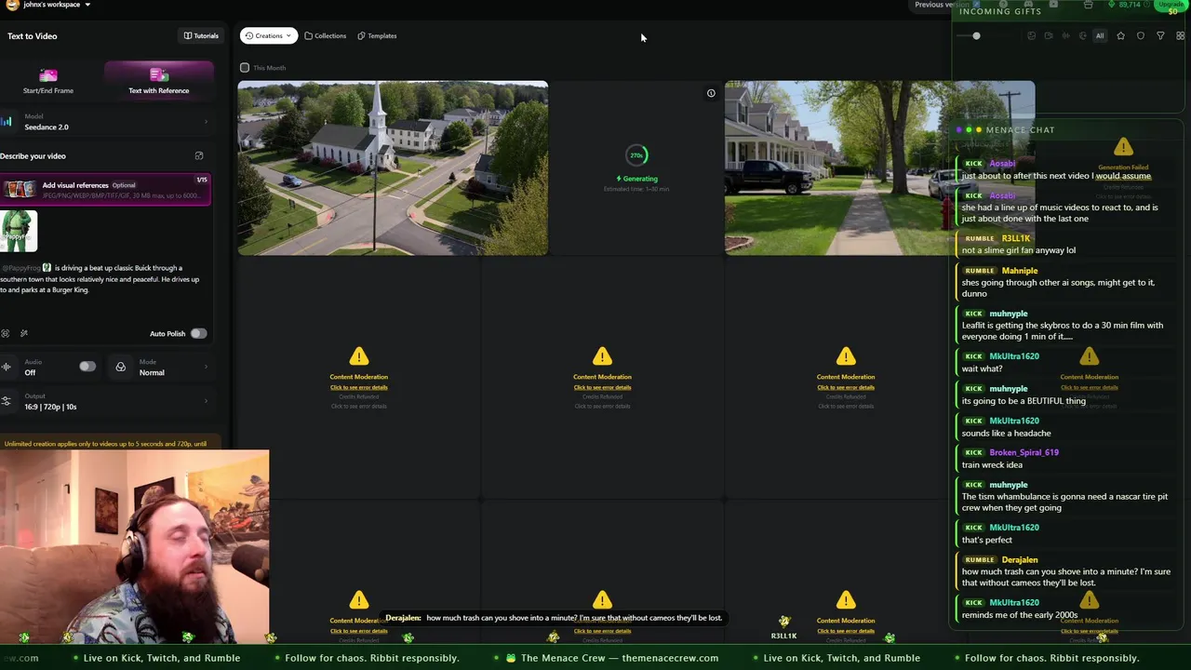Image resolution: width=1191 pixels, height=670 pixels.
Task: Click the circular generation progress indicator
Action: click(636, 155)
